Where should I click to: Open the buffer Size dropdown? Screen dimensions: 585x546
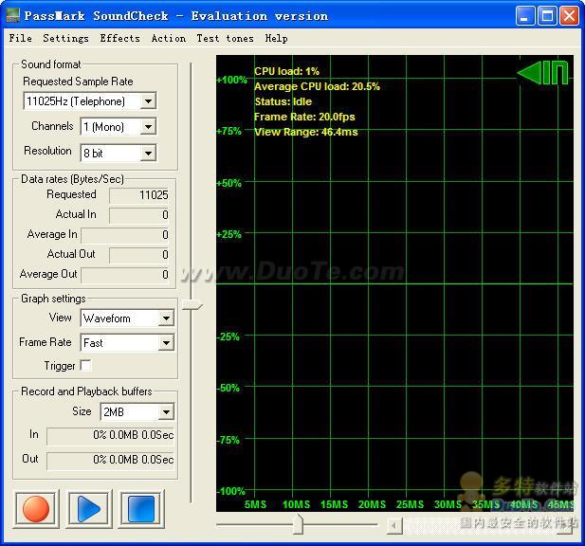pyautogui.click(x=166, y=412)
